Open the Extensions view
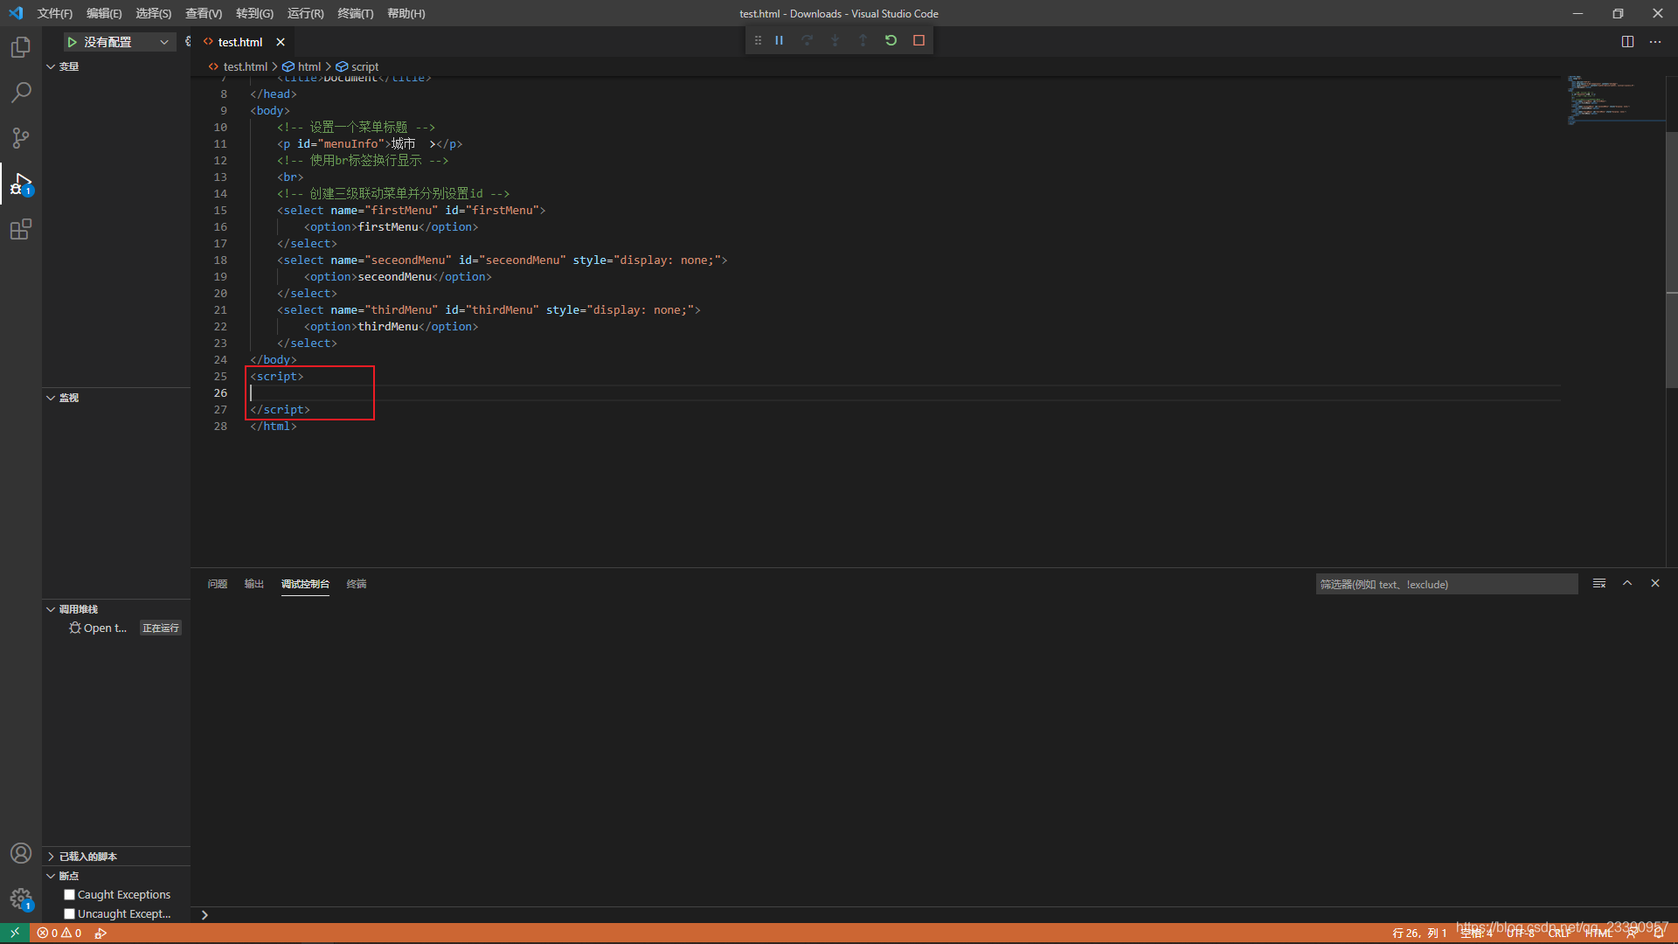 pyautogui.click(x=21, y=229)
